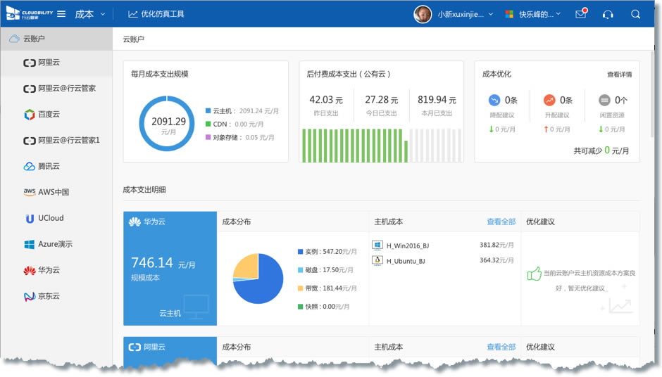Click the Cloudbility logo in the header
662x377 pixels.
tap(30, 13)
